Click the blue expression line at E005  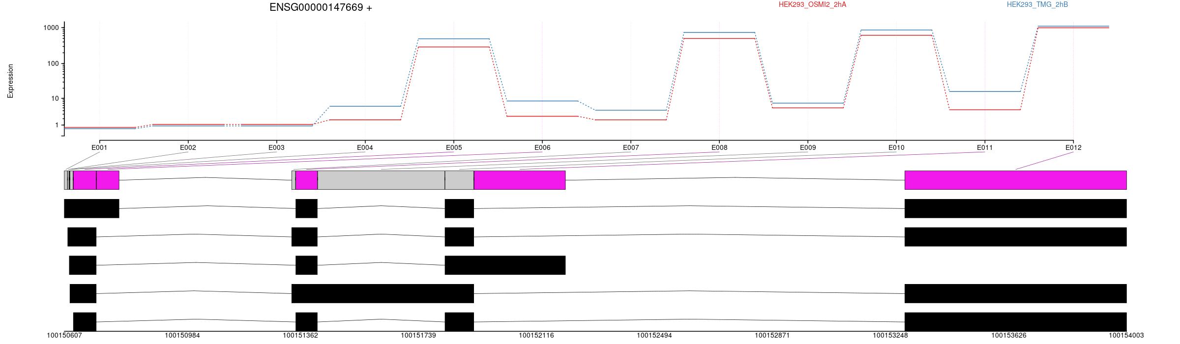tap(454, 39)
